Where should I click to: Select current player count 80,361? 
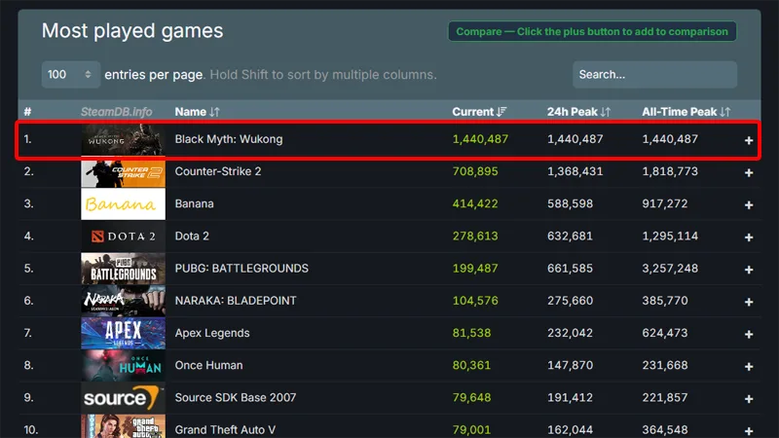[x=471, y=365]
